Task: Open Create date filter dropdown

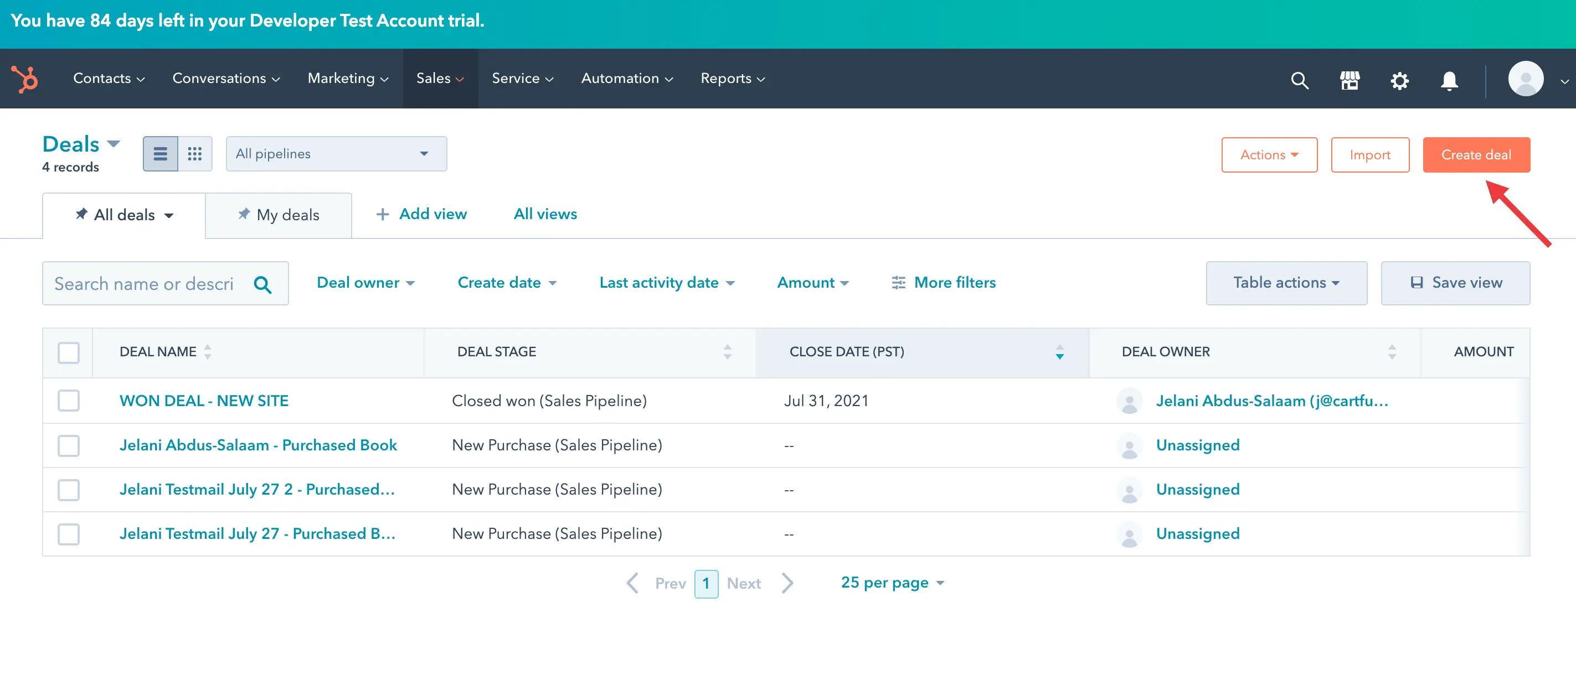Action: point(507,283)
